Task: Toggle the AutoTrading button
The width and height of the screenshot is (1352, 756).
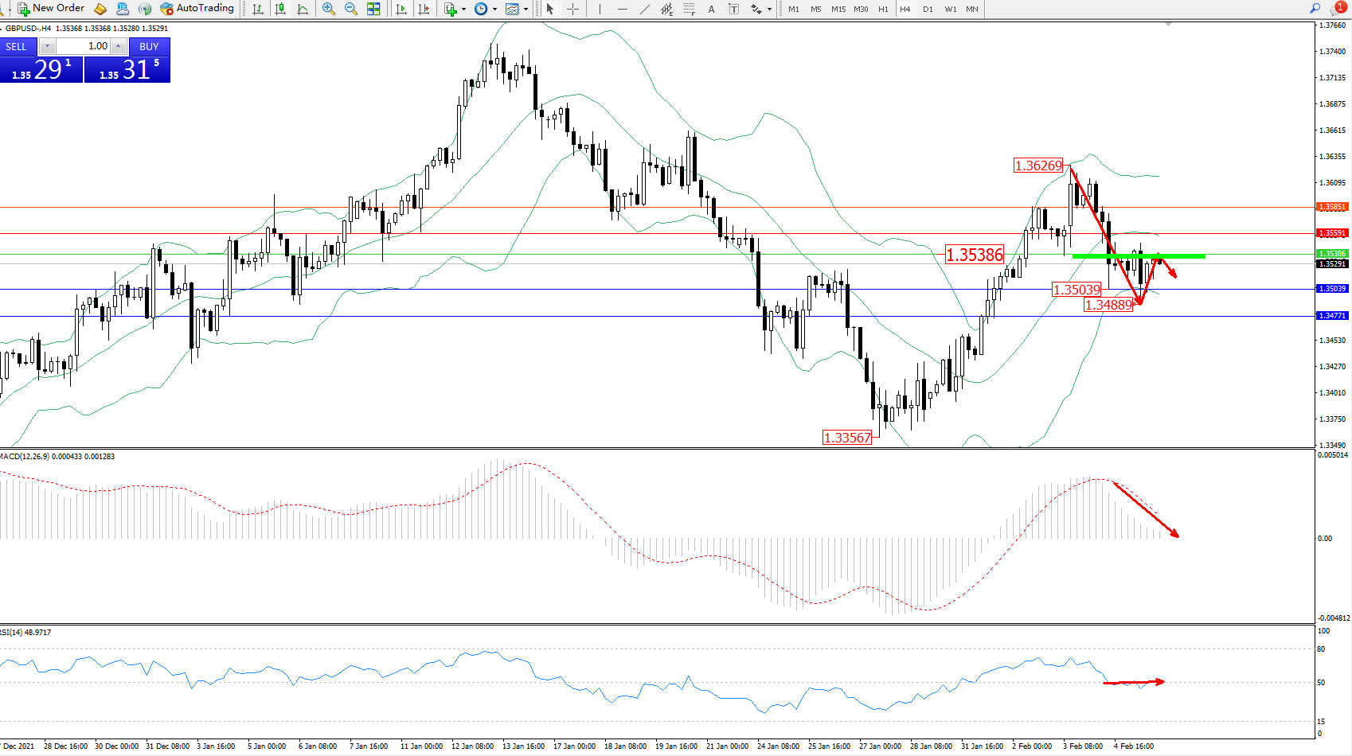Action: click(197, 9)
